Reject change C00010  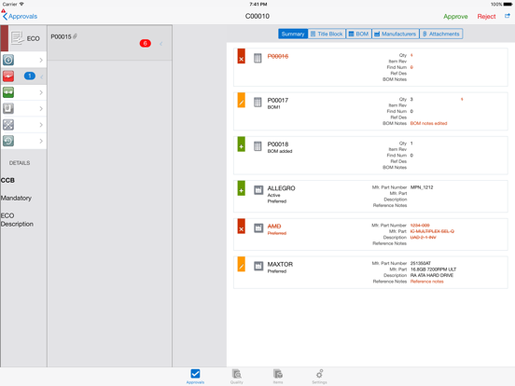pos(486,17)
